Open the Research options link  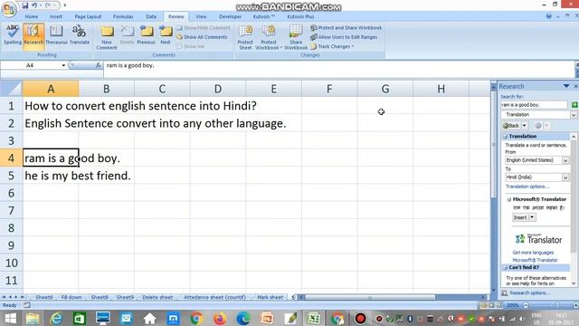point(529,293)
